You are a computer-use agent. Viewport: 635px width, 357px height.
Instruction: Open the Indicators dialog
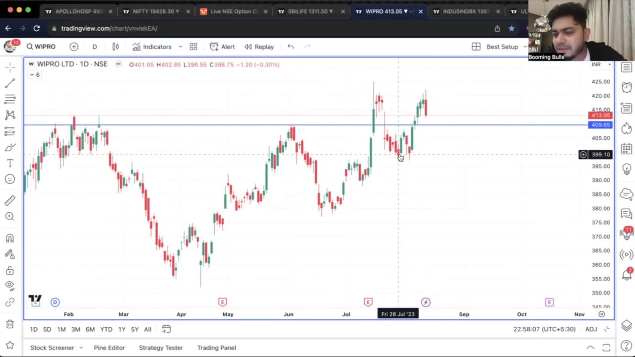[152, 47]
